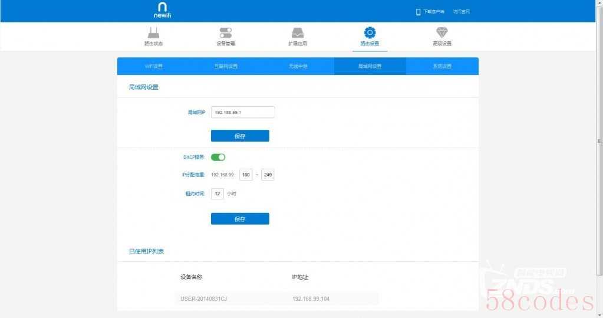
Task: Click the phone icon for 下载客户端
Action: (x=418, y=12)
